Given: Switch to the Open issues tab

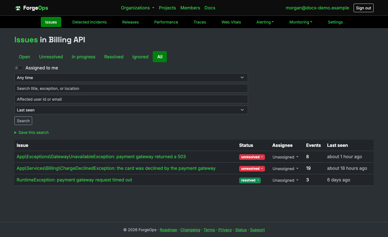Looking at the screenshot, I should [x=24, y=57].
